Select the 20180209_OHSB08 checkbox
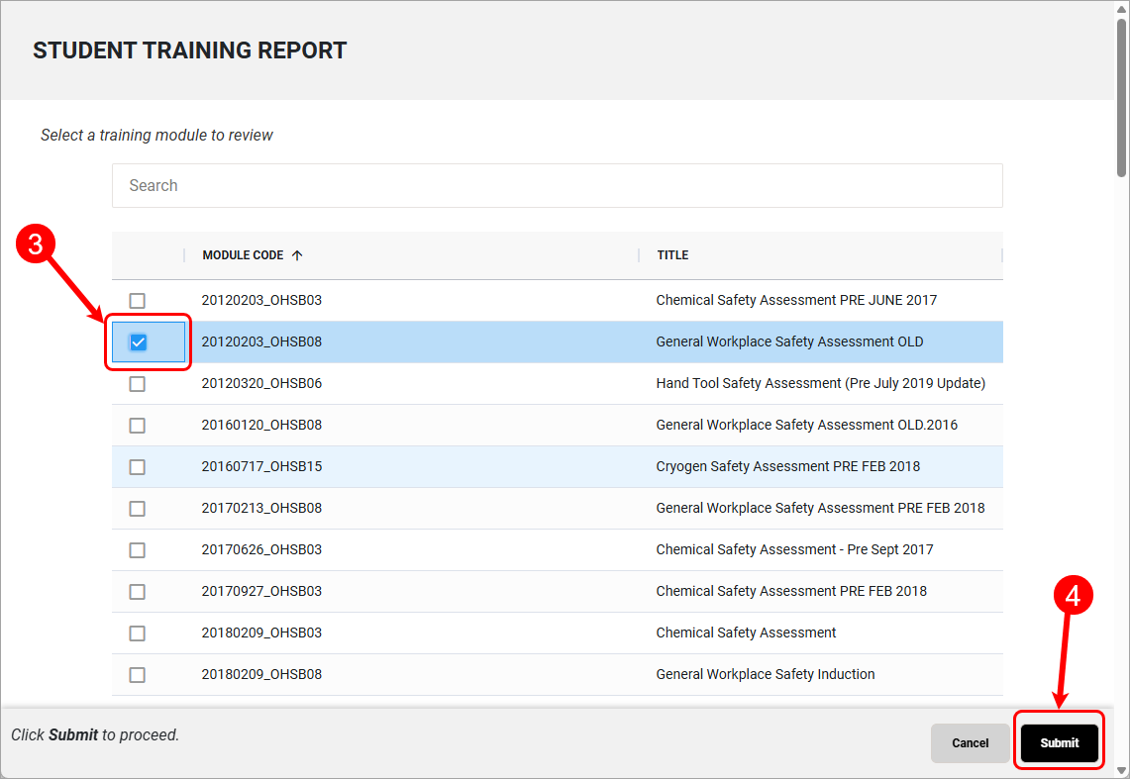This screenshot has height=779, width=1130. tap(137, 675)
